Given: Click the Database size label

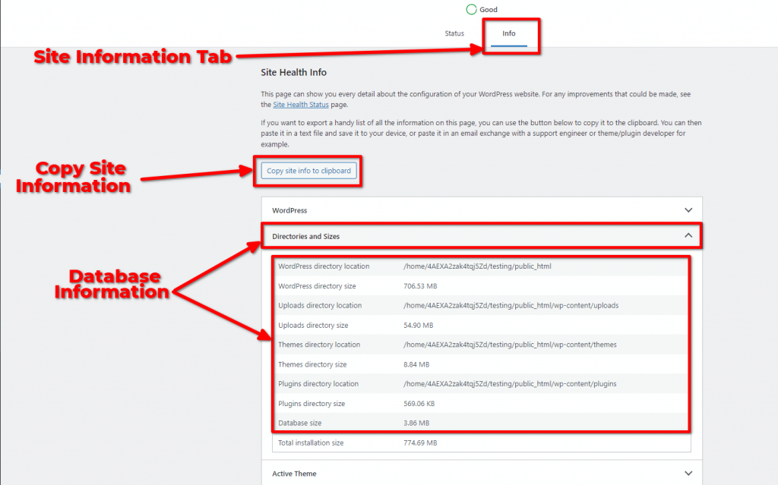Looking at the screenshot, I should pyautogui.click(x=299, y=423).
